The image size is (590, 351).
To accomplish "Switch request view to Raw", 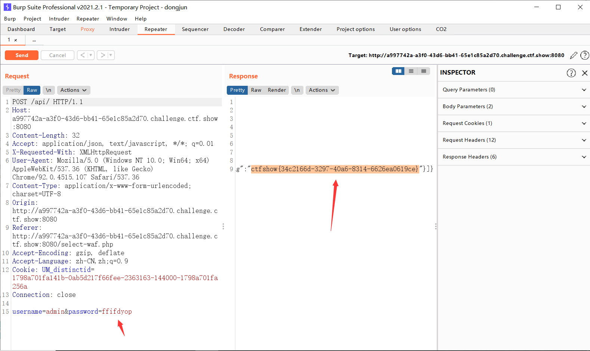I will coord(32,90).
